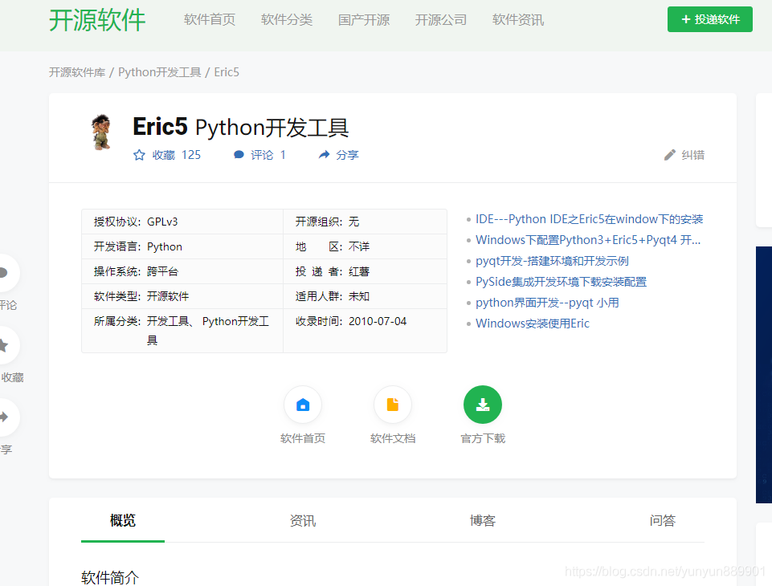Open the 软件资讯 navigation item
This screenshot has width=772, height=586.
tap(518, 20)
